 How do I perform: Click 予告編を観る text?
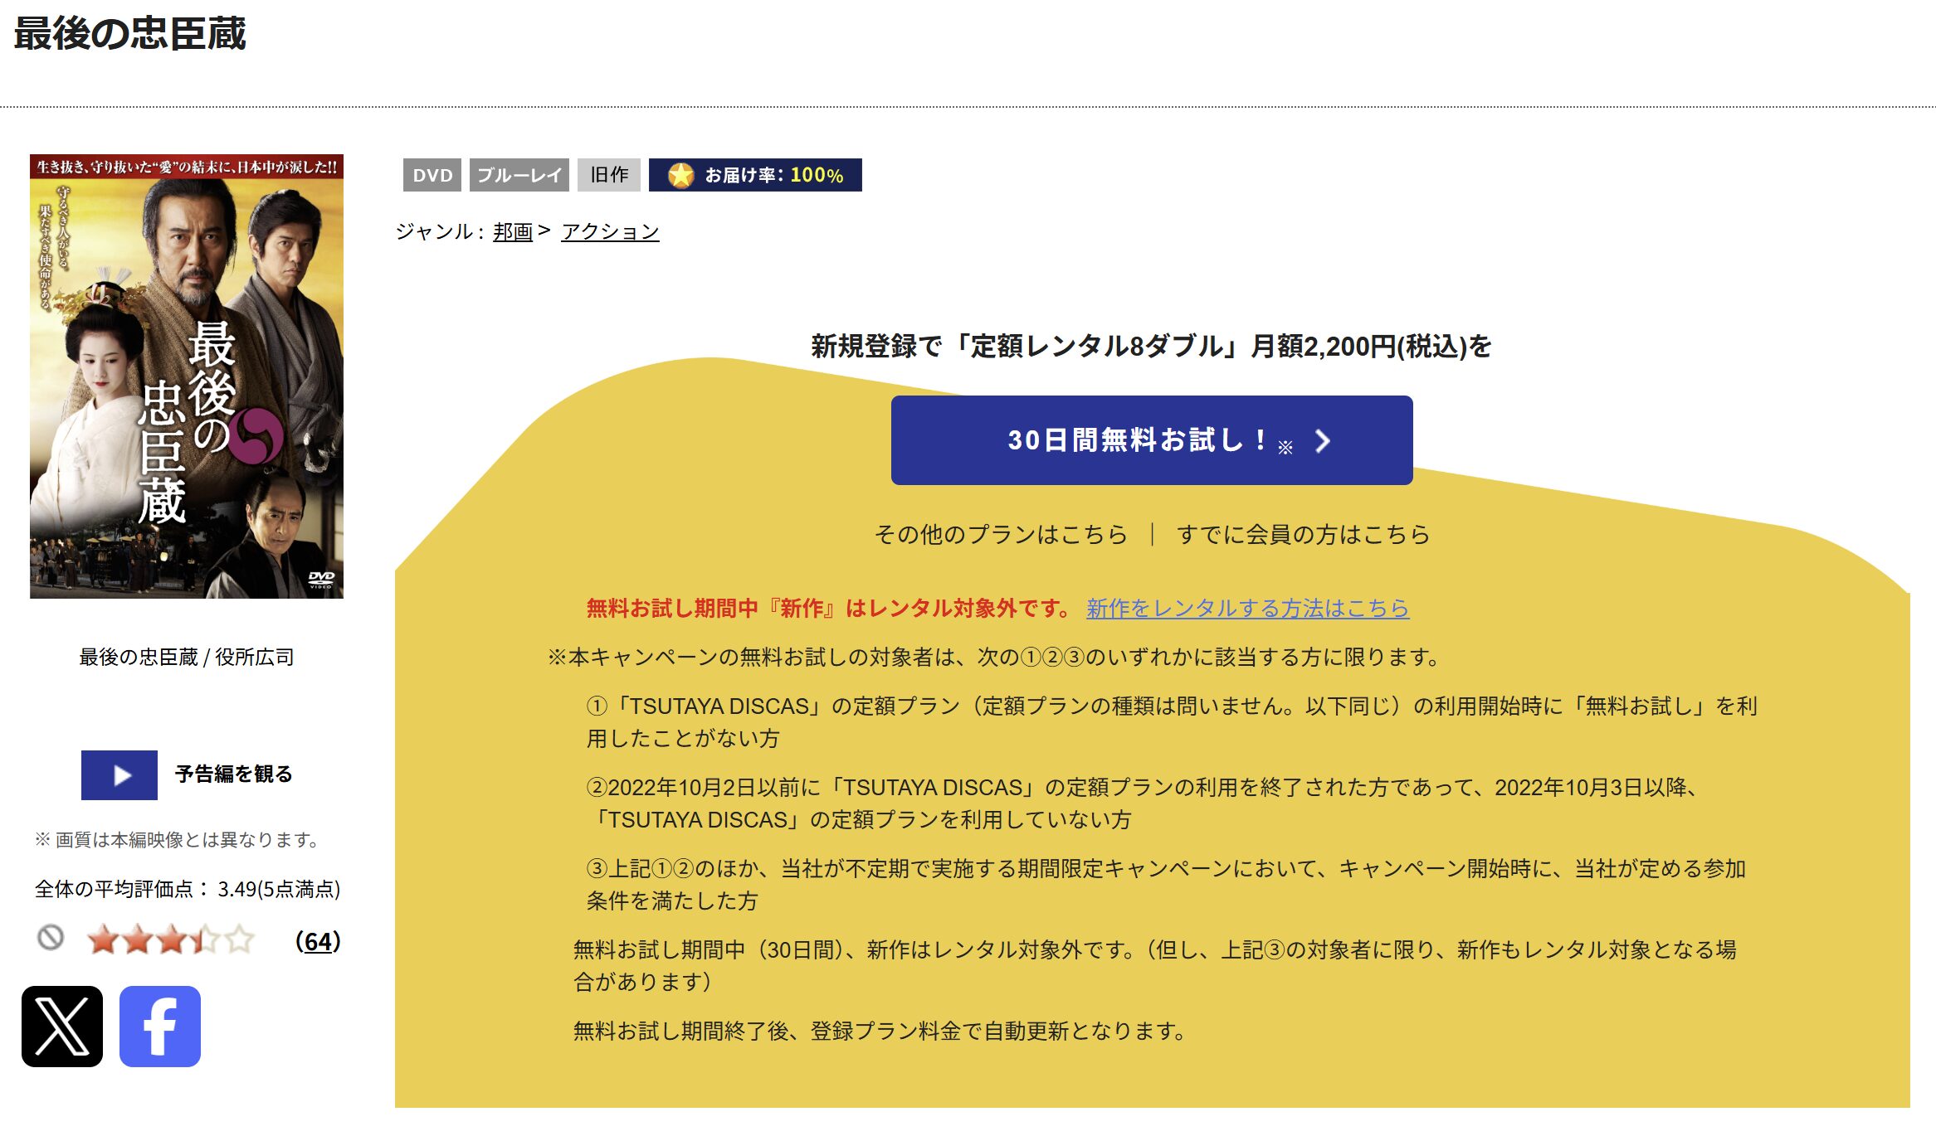234,774
